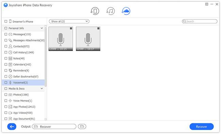
Task: Click the Search input field
Action: pyautogui.click(x=200, y=21)
